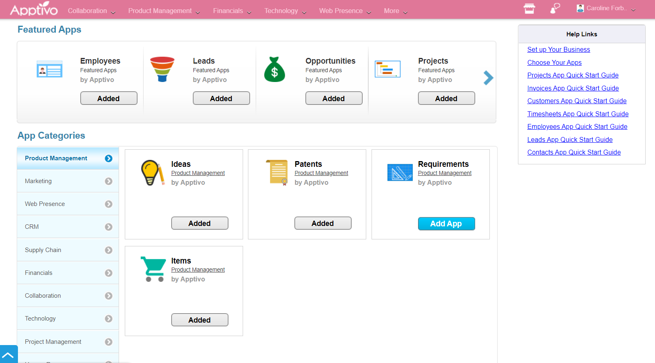Click the Added button for Patents
Screen dimensions: 655x363
coord(323,223)
